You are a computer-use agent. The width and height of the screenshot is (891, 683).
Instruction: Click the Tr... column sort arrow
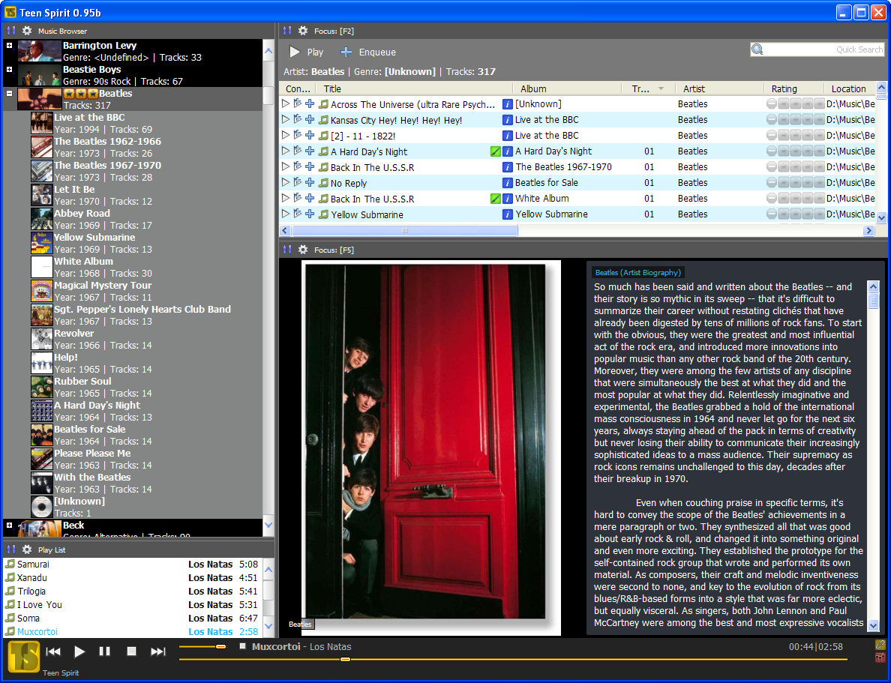tap(661, 88)
